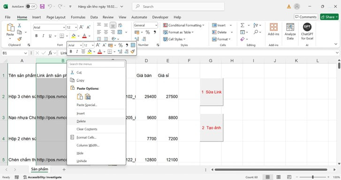Click the ribbon Wrap Text icon

click(x=120, y=25)
